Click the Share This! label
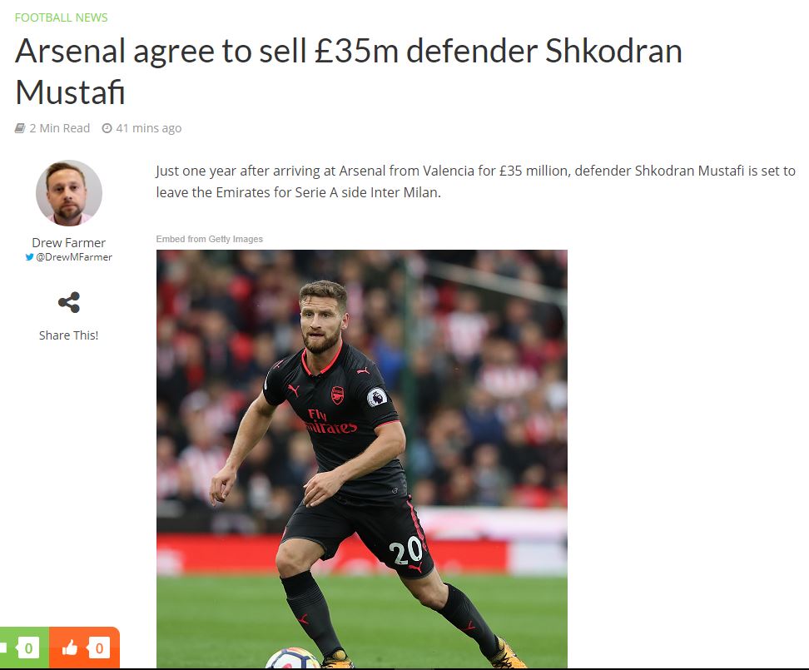 click(68, 335)
